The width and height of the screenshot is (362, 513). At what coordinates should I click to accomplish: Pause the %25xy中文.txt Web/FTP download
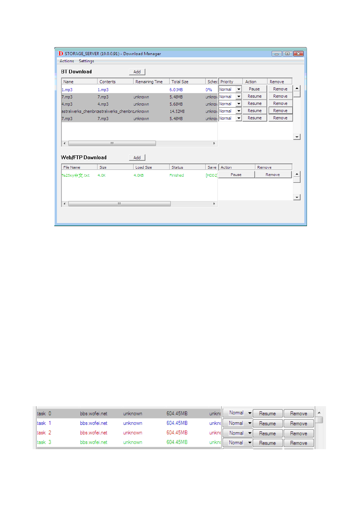236,175
